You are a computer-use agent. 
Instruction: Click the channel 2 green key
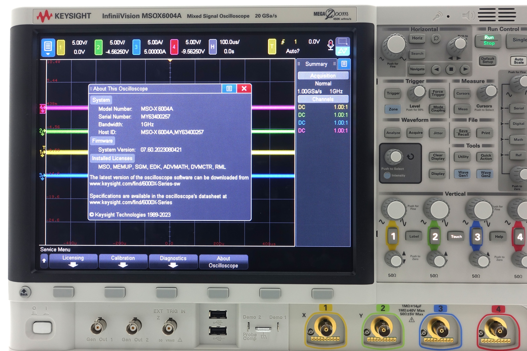(435, 237)
